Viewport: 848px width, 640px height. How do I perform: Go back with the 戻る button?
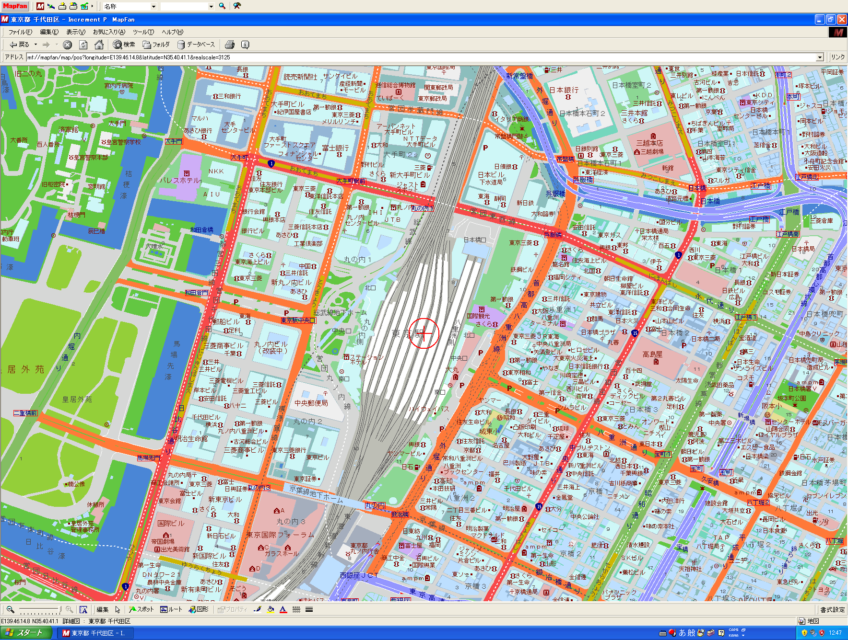pyautogui.click(x=19, y=45)
